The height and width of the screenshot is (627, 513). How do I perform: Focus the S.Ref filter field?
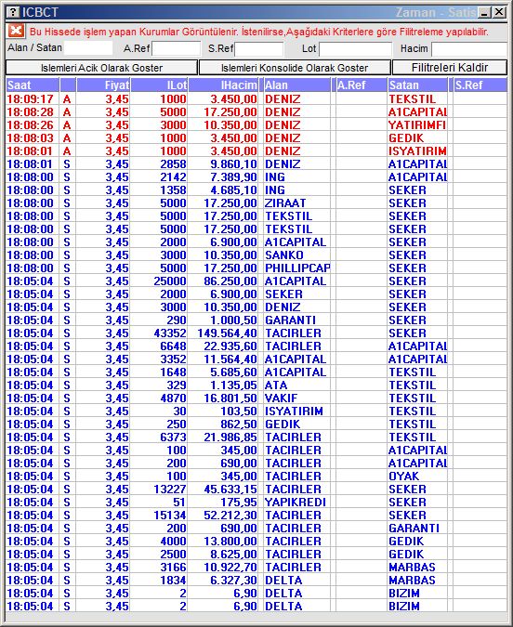[x=259, y=49]
